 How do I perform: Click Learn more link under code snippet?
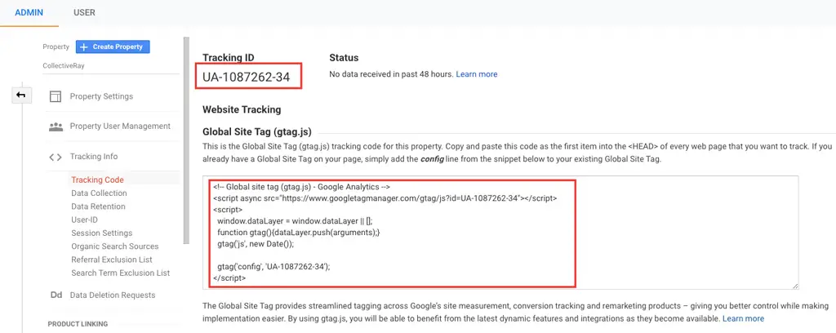743,318
